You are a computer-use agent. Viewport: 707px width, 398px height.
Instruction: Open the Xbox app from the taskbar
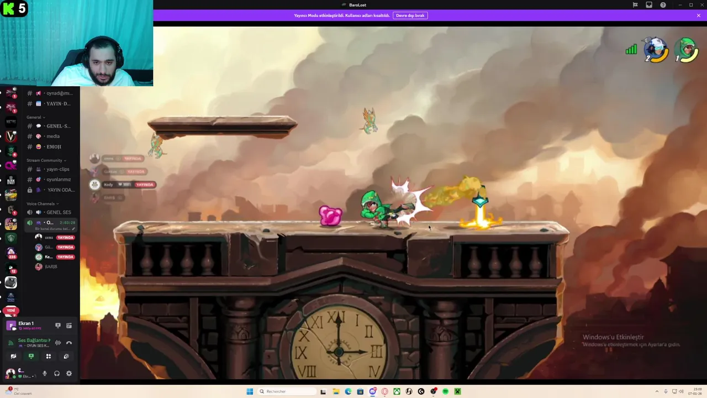(397, 391)
